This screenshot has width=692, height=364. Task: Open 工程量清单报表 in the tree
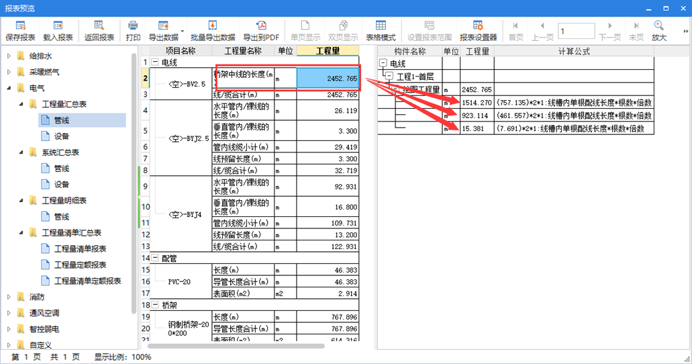79,248
